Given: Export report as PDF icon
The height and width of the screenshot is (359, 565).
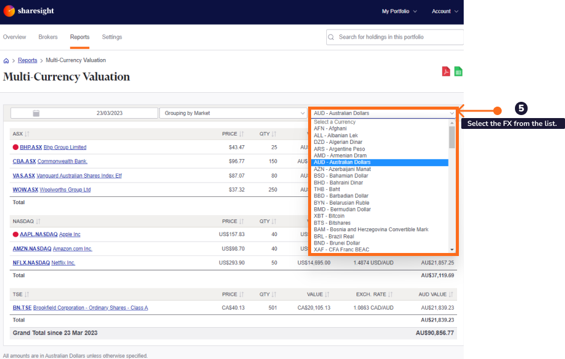Looking at the screenshot, I should coord(446,71).
